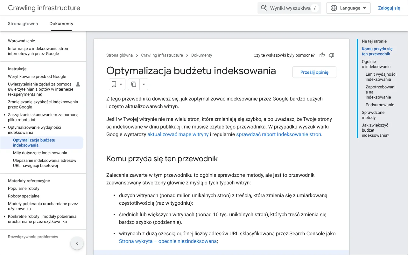Follow the aktualizować mapę witryny link
This screenshot has height=255, width=408.
click(178, 134)
